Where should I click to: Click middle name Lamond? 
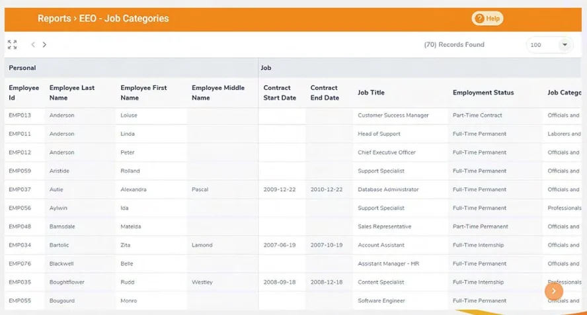tap(202, 245)
